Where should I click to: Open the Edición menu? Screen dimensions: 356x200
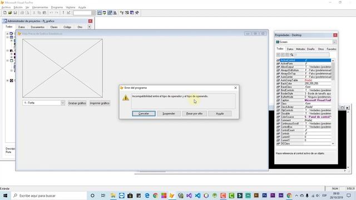pos(18,7)
